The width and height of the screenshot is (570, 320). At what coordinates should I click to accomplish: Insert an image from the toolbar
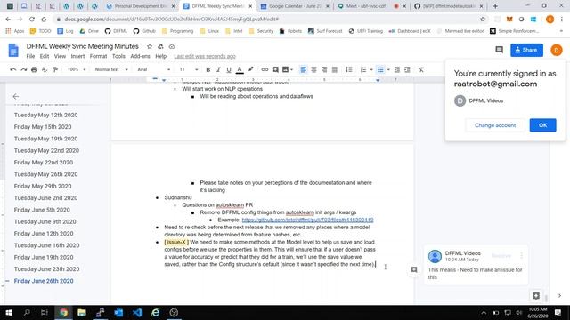click(285, 69)
